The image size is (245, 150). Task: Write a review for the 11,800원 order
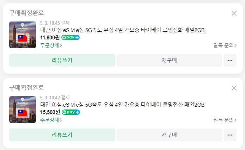(x=62, y=60)
